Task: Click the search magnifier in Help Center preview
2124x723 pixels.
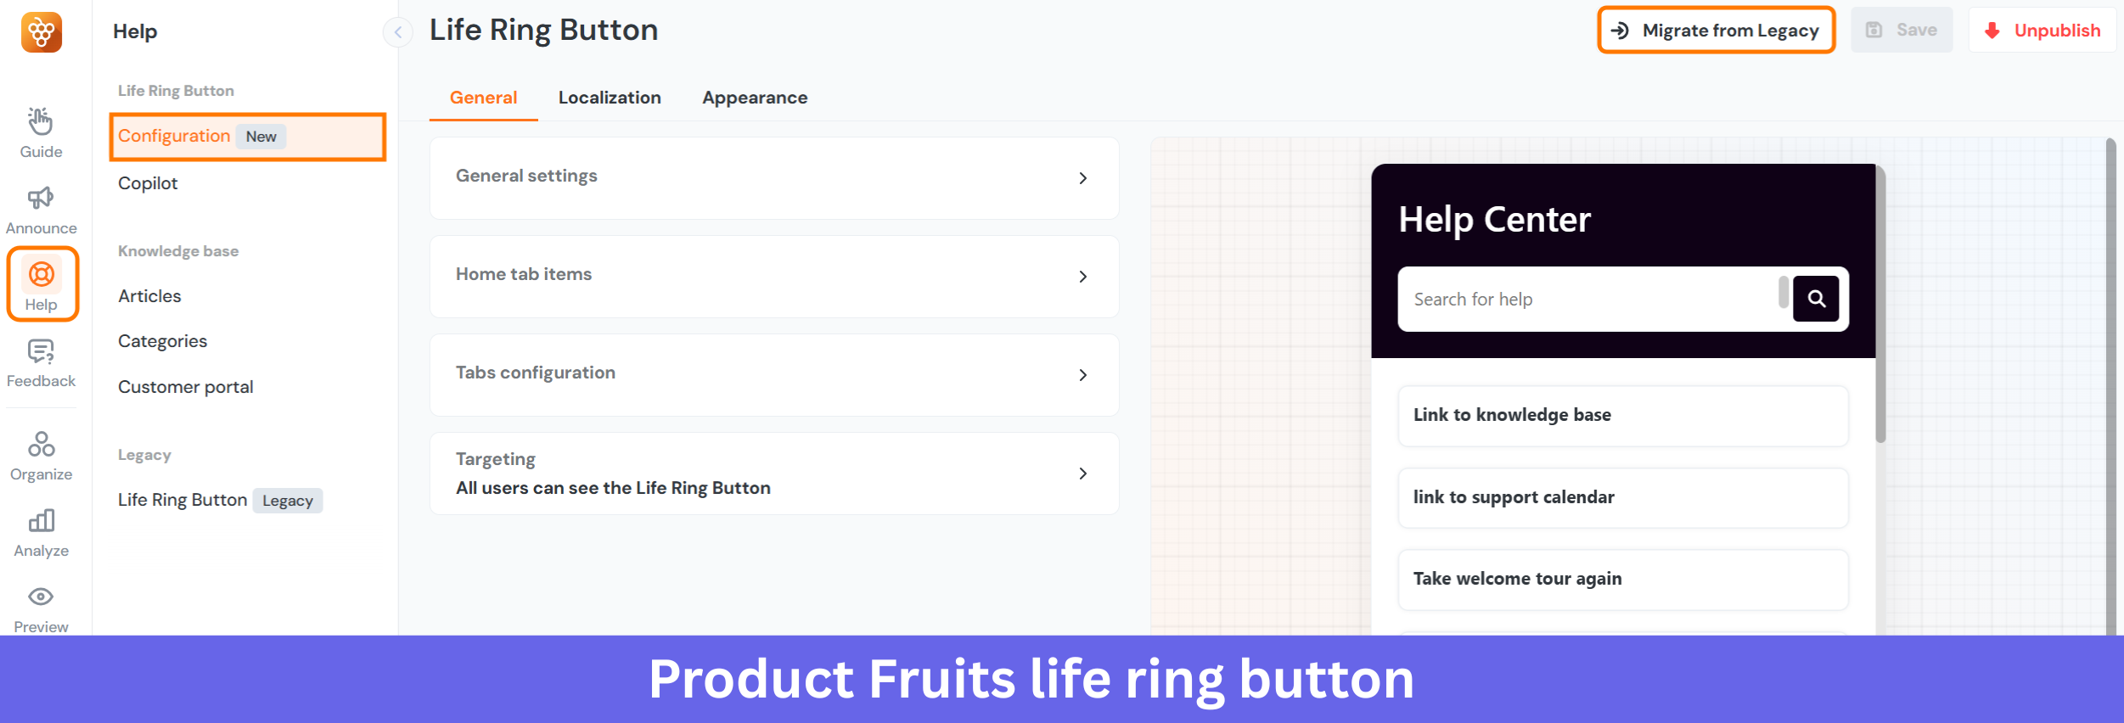Action: coord(1816,299)
